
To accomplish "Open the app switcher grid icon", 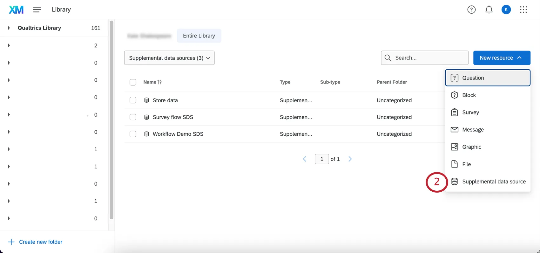I will tap(523, 10).
